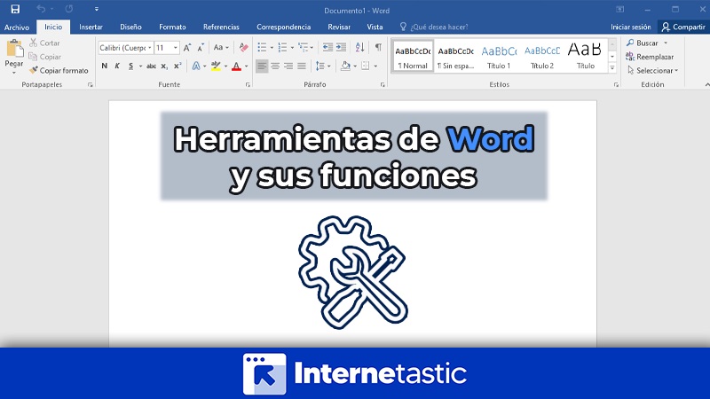This screenshot has height=399, width=710.
Task: Toggle underline (S) formatting
Action: coord(130,66)
